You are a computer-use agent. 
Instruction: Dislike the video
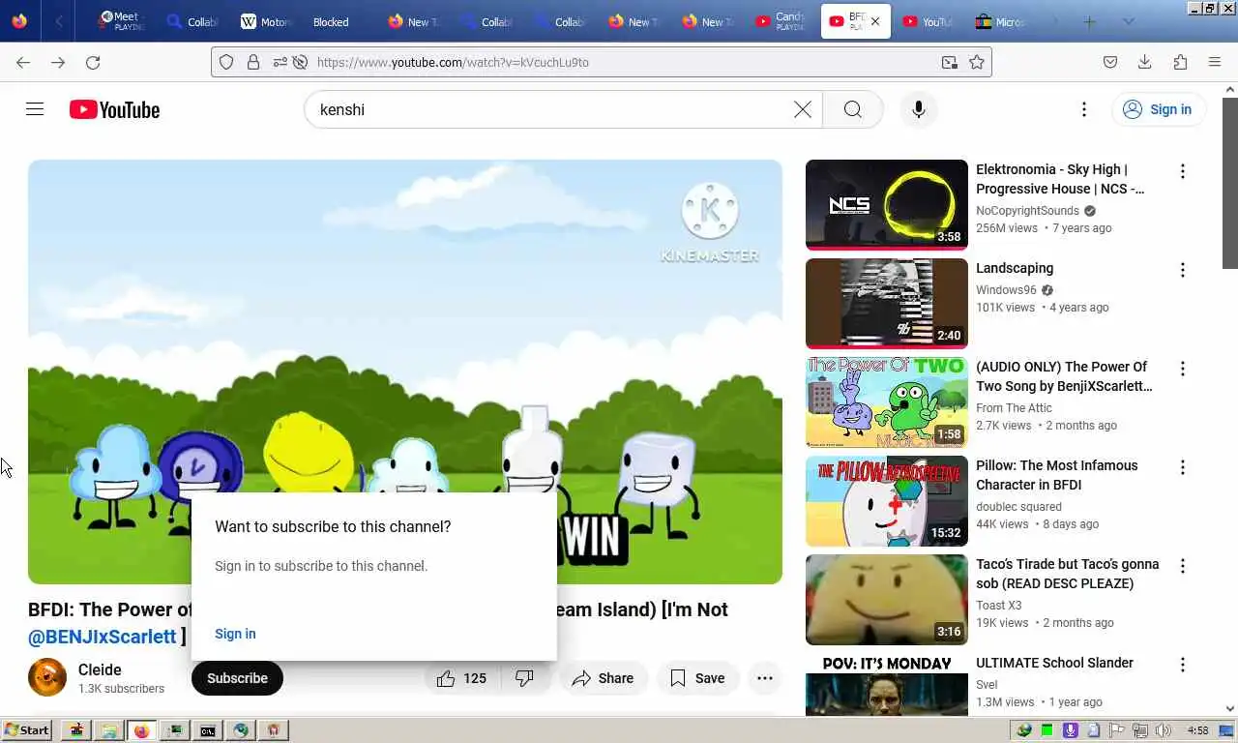525,678
